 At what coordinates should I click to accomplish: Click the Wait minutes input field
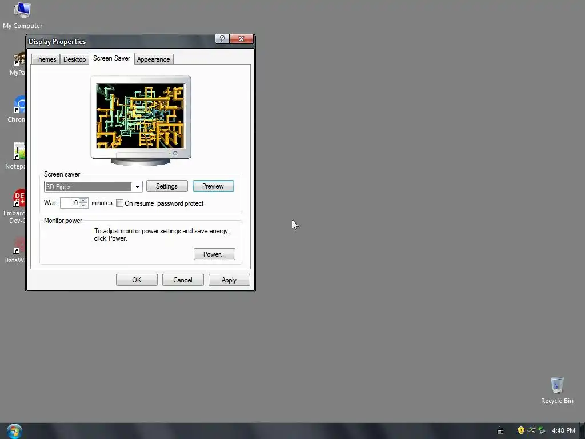click(70, 203)
